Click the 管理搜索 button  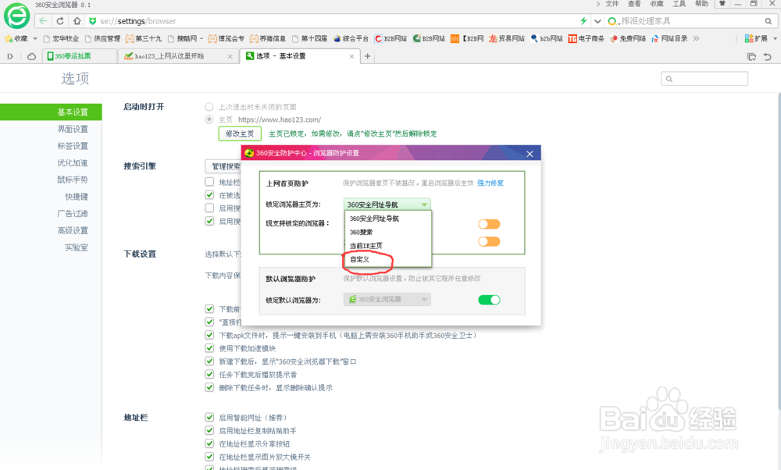tap(223, 166)
